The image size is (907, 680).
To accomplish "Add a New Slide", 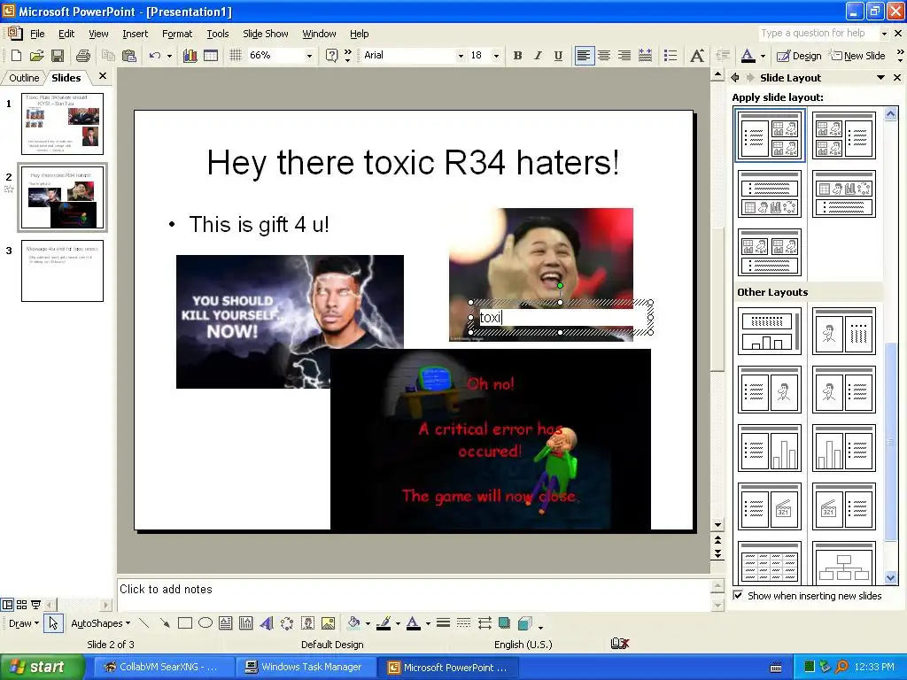I will tap(857, 56).
